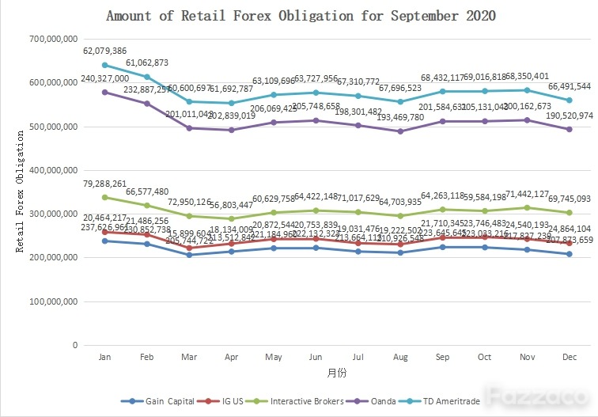This screenshot has width=598, height=417.
Task: Click the Interactive Brokers data point for Apr
Action: click(232, 219)
